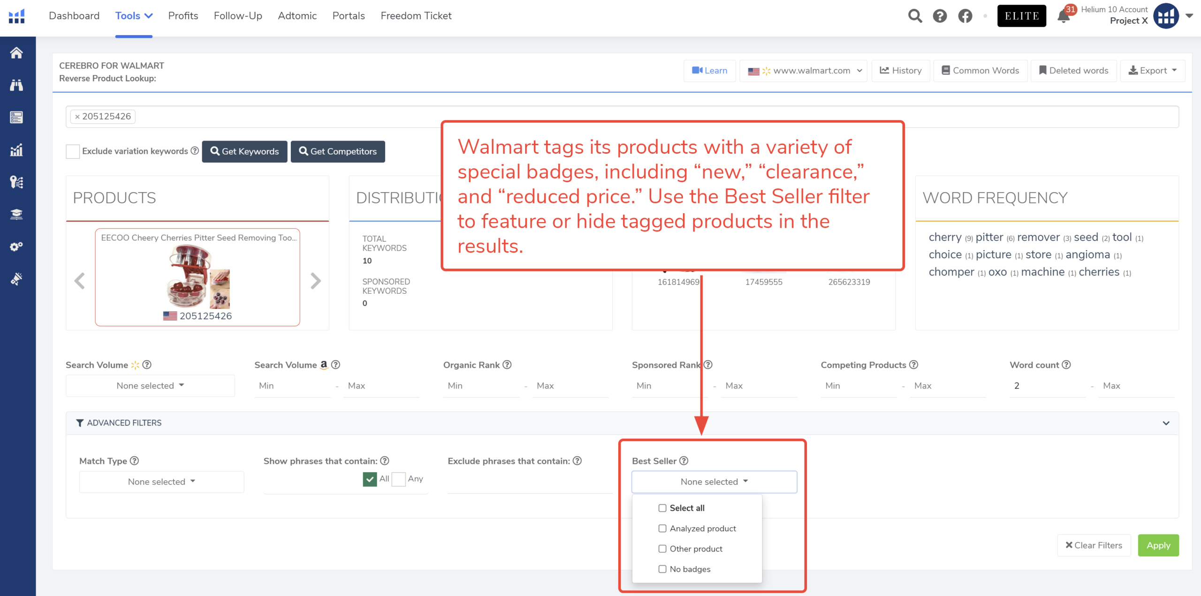The width and height of the screenshot is (1201, 596).
Task: Tick the Analyzed product option
Action: [x=662, y=529]
